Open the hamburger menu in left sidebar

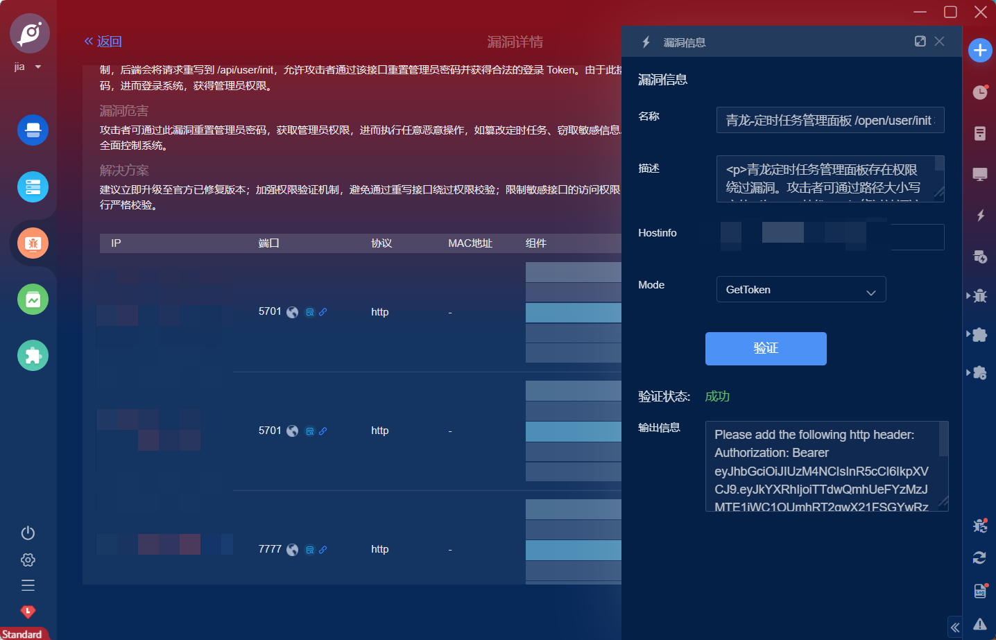[28, 585]
